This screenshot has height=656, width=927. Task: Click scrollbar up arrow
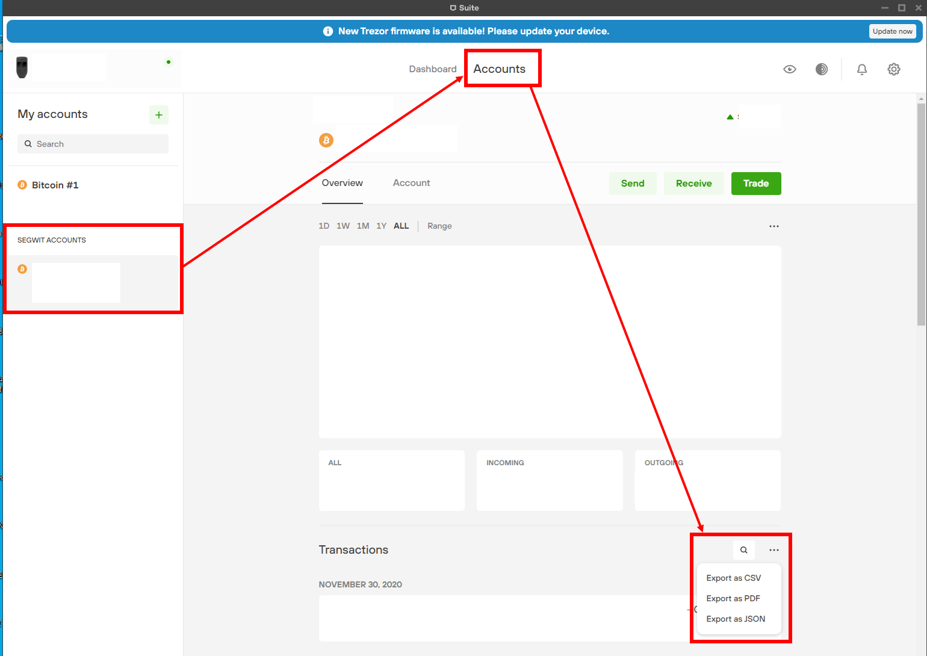(x=921, y=98)
